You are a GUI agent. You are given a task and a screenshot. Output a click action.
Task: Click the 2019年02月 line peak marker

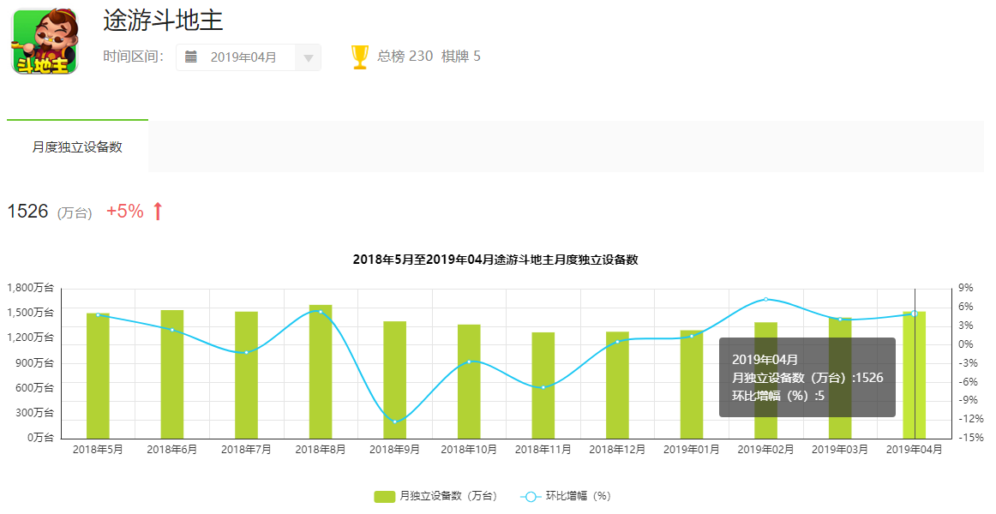coord(765,299)
